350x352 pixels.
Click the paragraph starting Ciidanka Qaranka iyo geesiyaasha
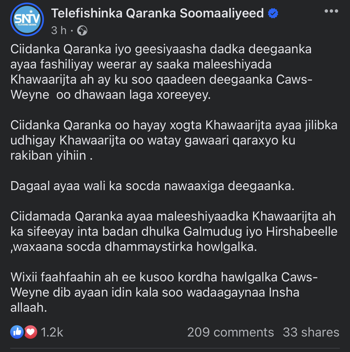pyautogui.click(x=161, y=72)
